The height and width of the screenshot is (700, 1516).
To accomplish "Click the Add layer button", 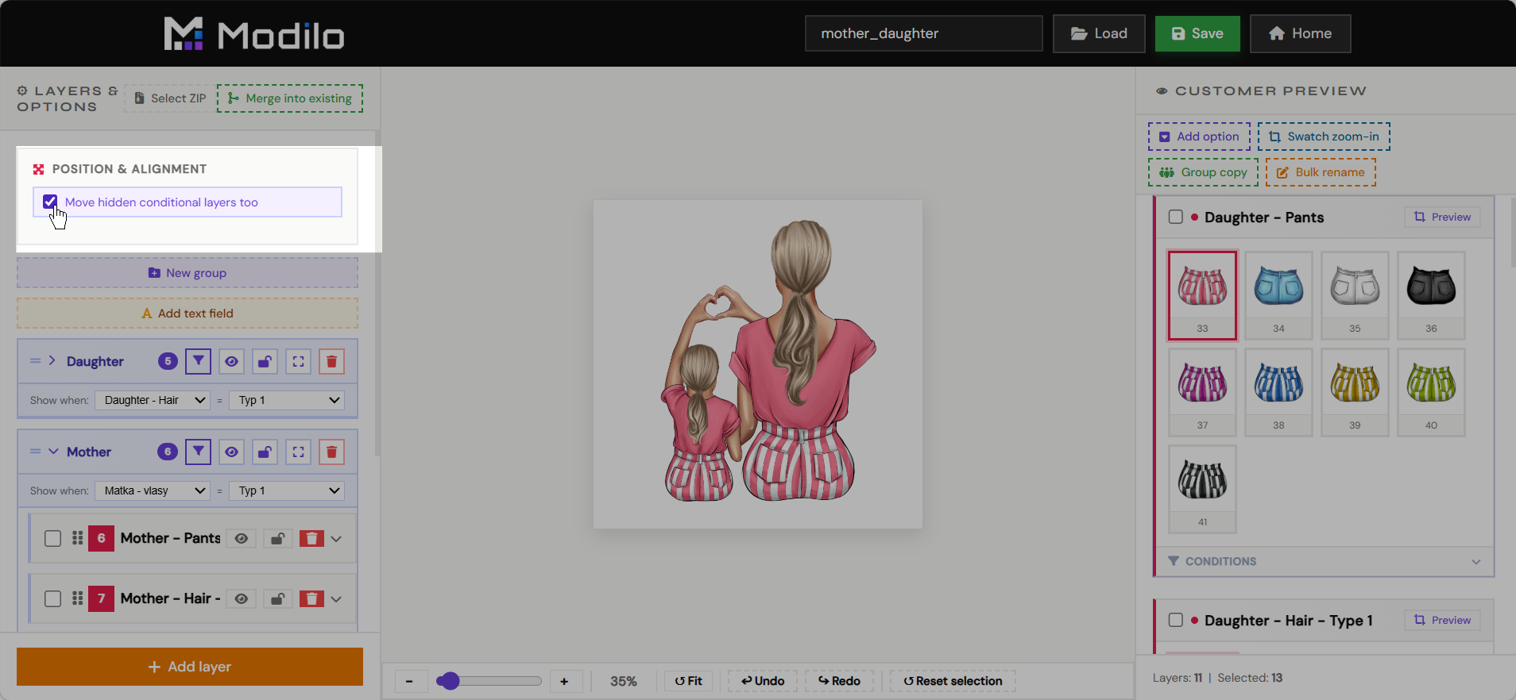I will click(x=190, y=667).
